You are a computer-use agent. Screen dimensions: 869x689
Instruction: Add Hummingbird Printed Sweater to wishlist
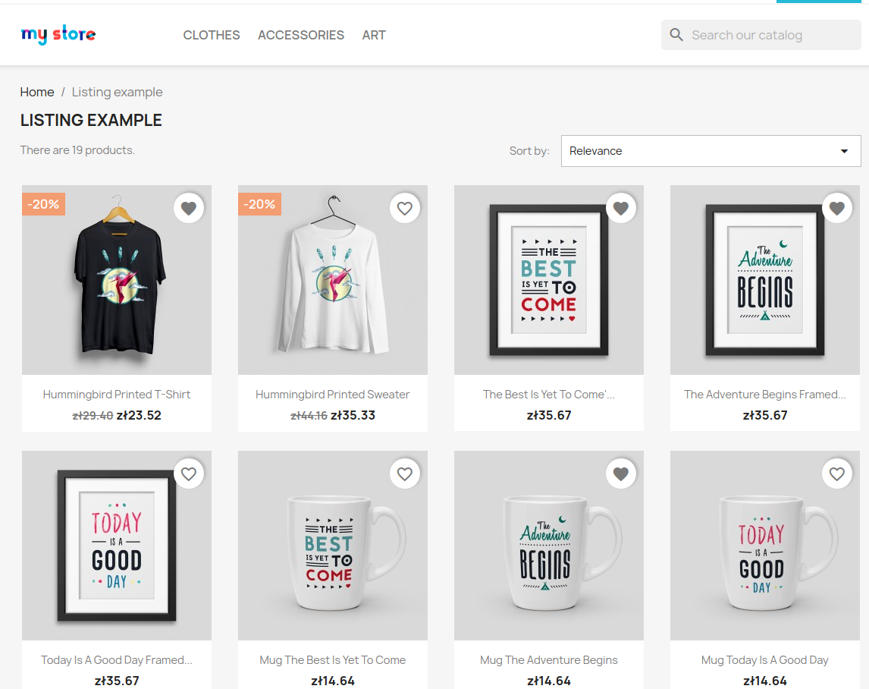click(x=405, y=208)
